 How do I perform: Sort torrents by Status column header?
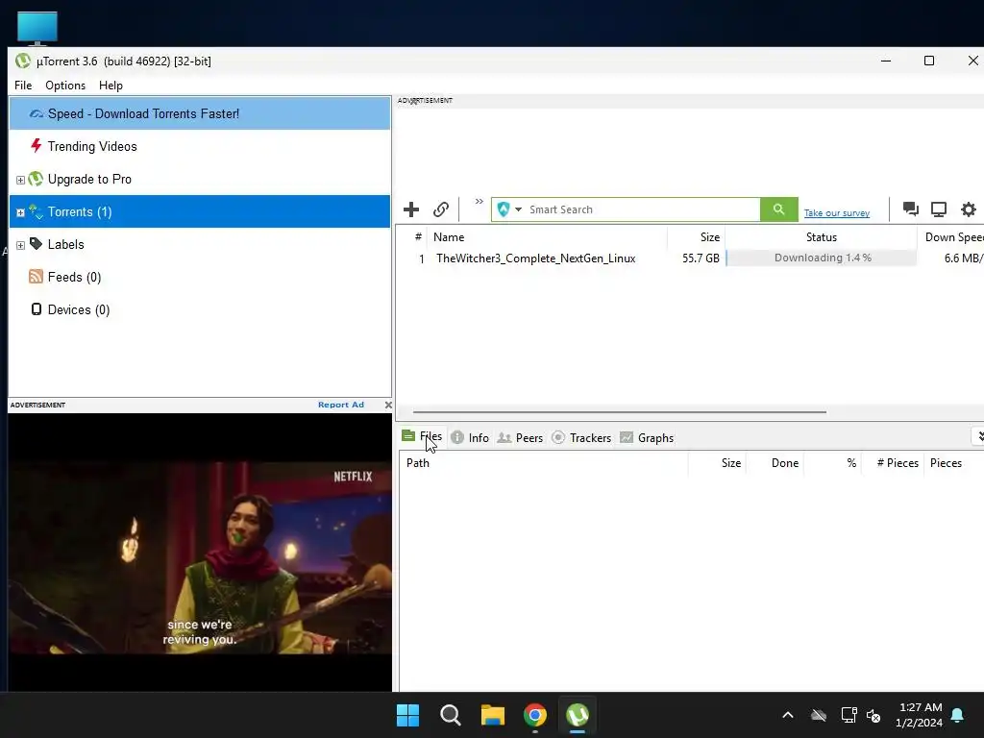[821, 236]
